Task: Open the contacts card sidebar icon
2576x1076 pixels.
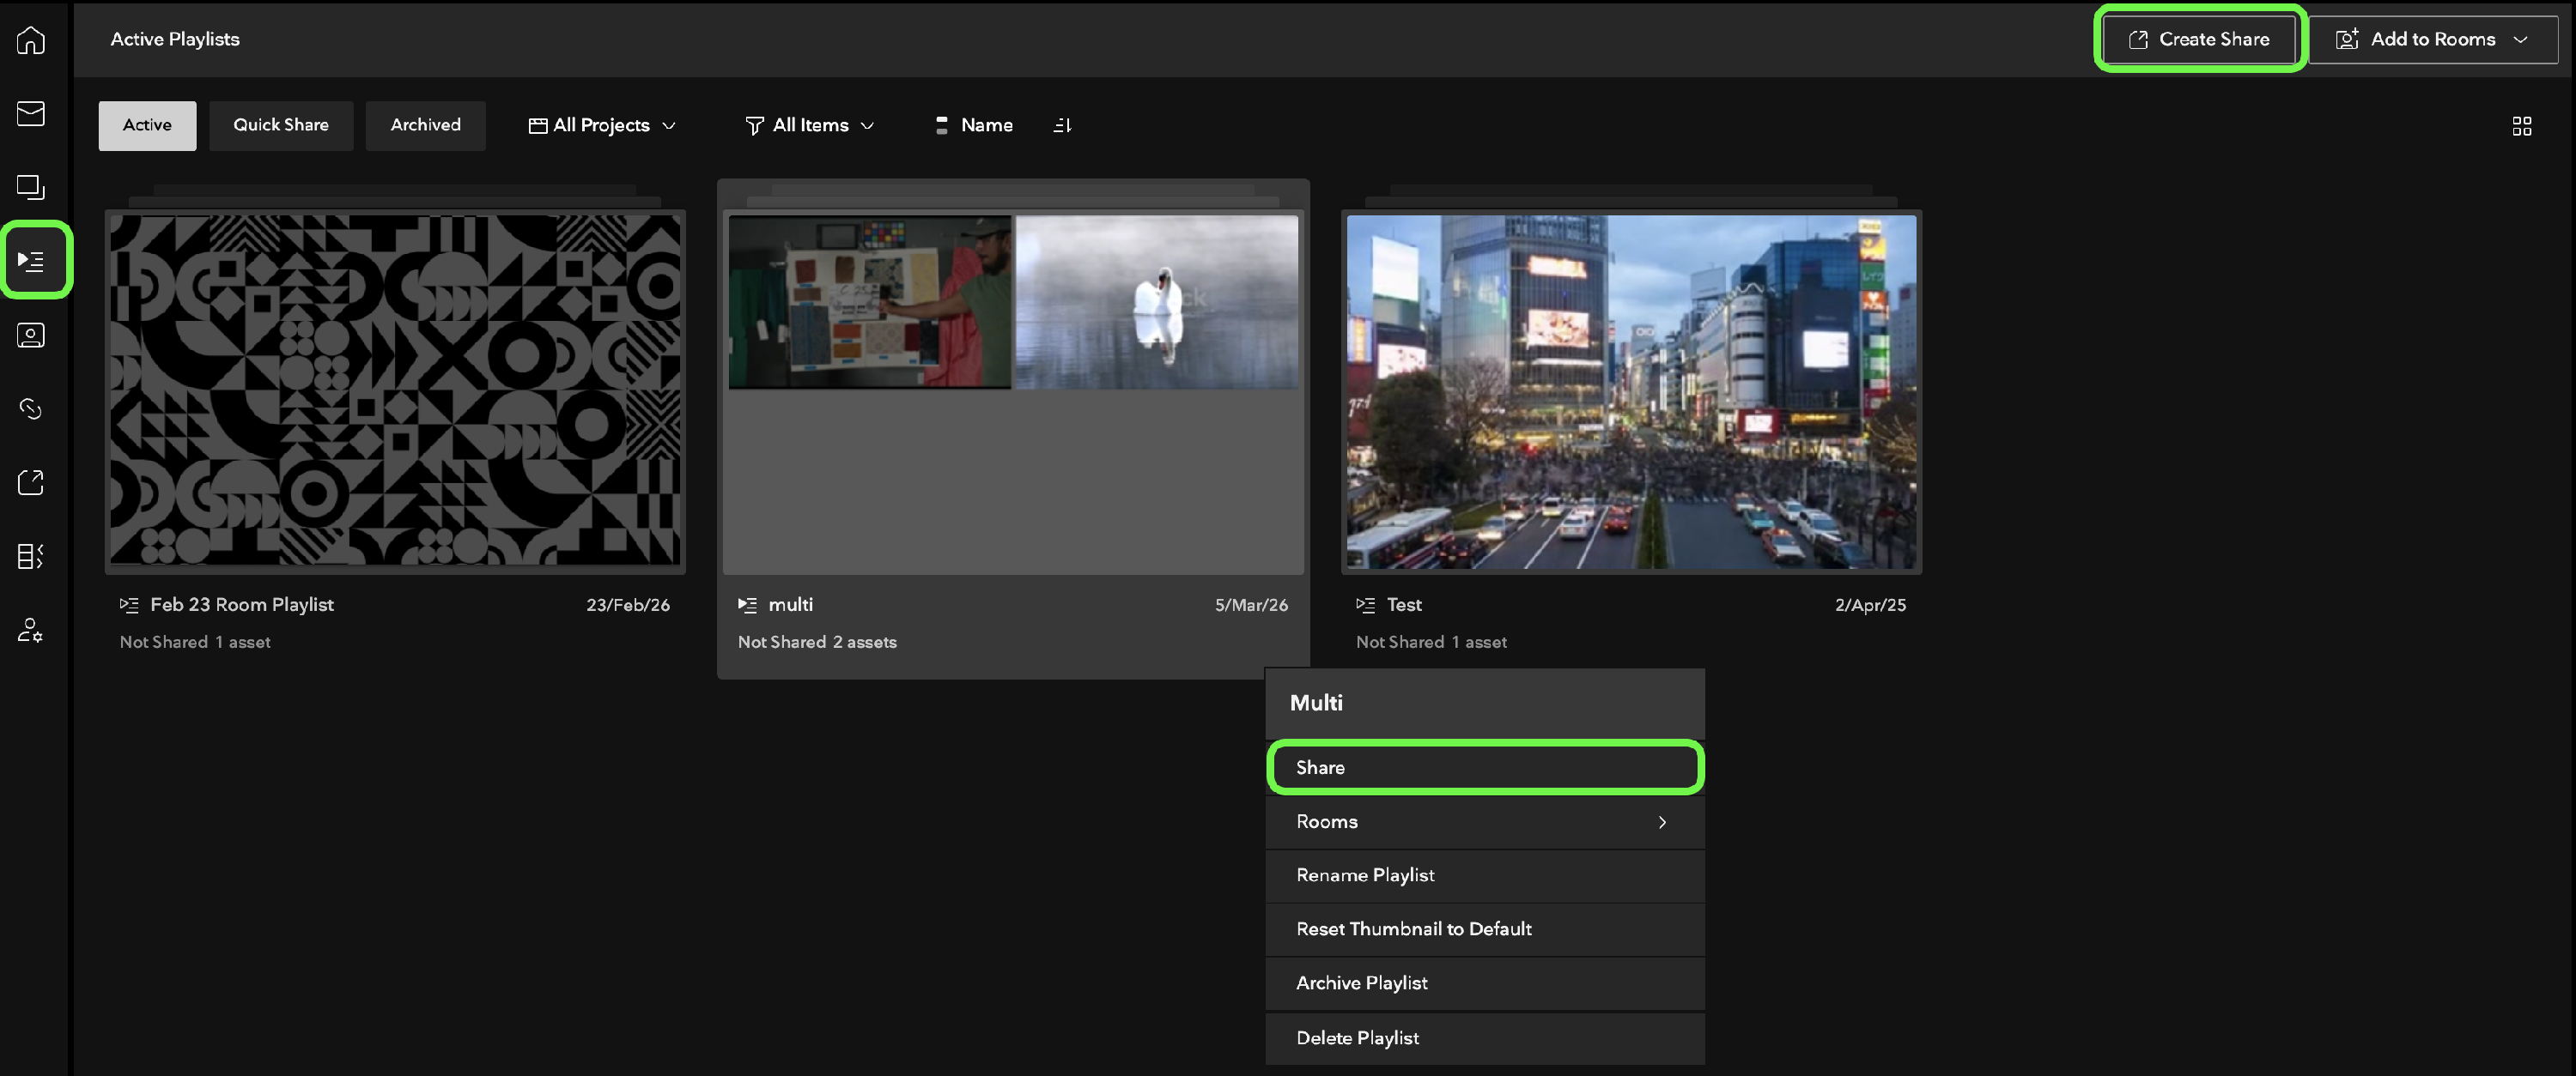Action: coord(31,335)
